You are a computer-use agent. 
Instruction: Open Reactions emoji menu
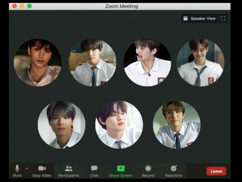pos(173,169)
